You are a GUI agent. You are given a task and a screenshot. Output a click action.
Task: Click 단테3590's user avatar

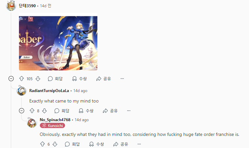11,6
